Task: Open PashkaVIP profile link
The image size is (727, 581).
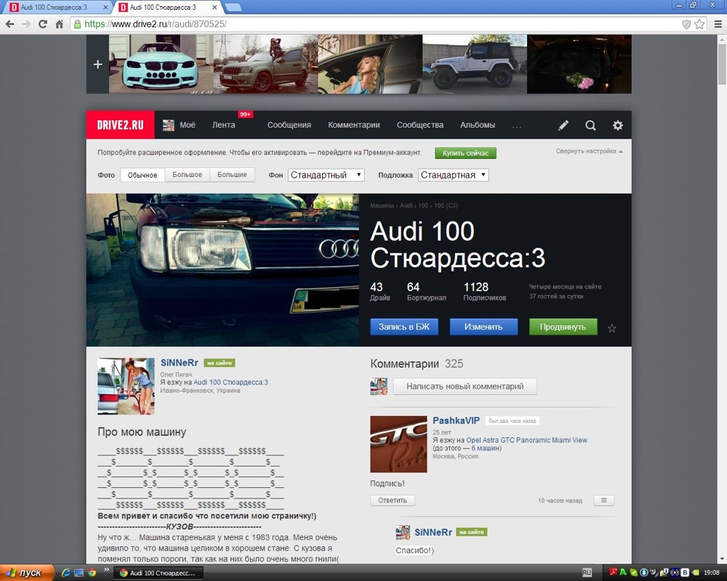Action: (456, 421)
